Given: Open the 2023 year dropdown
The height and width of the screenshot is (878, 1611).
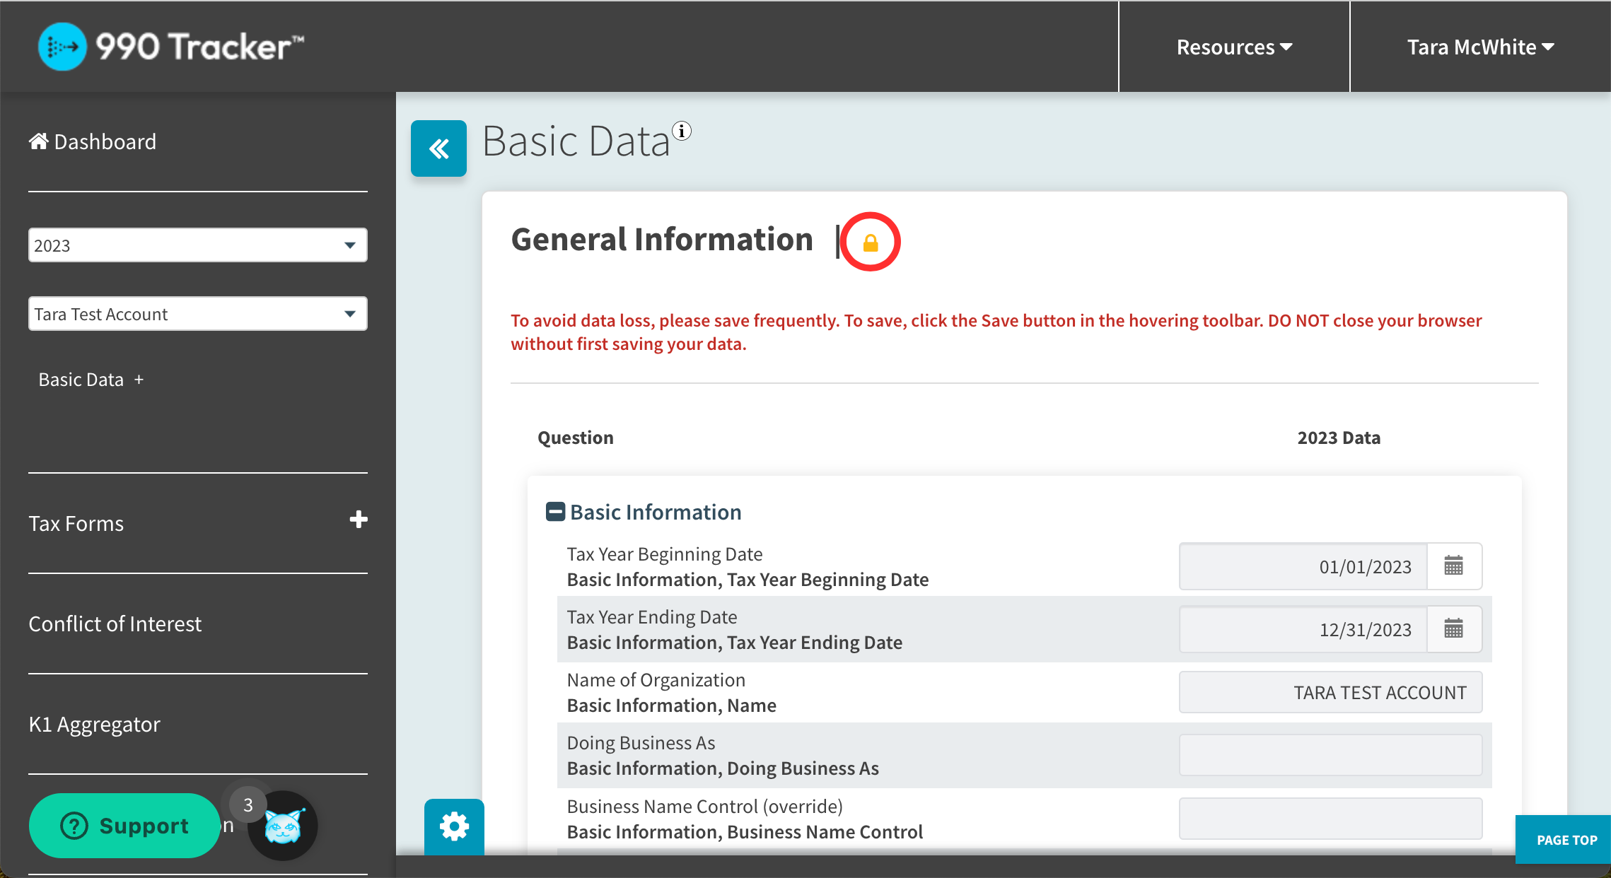Looking at the screenshot, I should click(197, 245).
